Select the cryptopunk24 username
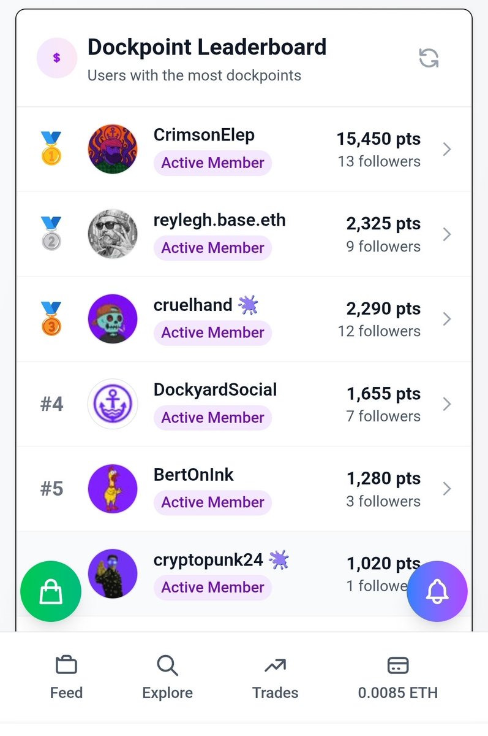 point(208,559)
